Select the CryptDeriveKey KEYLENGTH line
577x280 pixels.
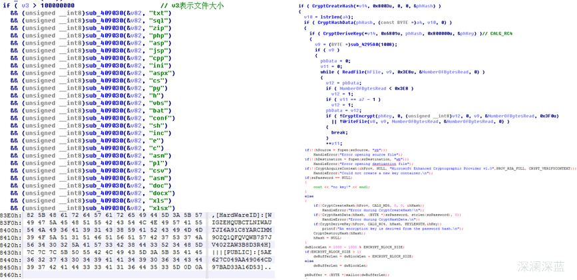pyautogui.click(x=377, y=223)
